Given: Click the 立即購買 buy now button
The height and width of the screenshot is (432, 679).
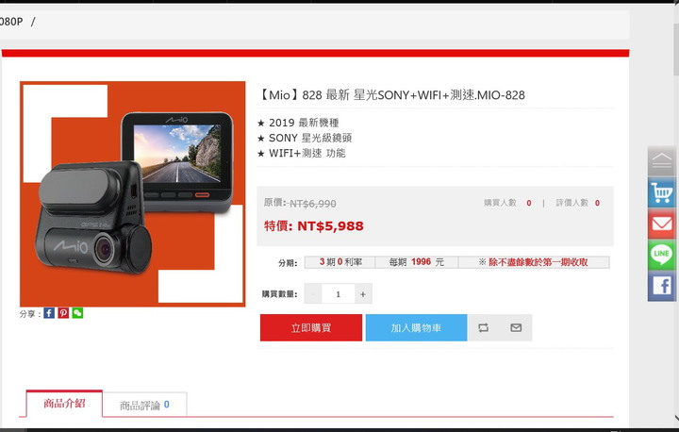Looking at the screenshot, I should click(311, 327).
